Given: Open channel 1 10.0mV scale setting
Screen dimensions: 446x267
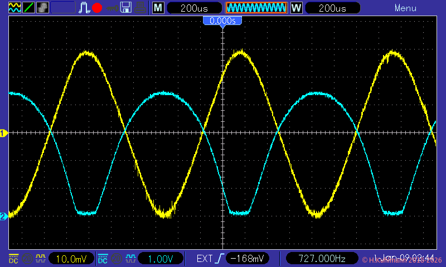Looking at the screenshot, I should (x=71, y=259).
